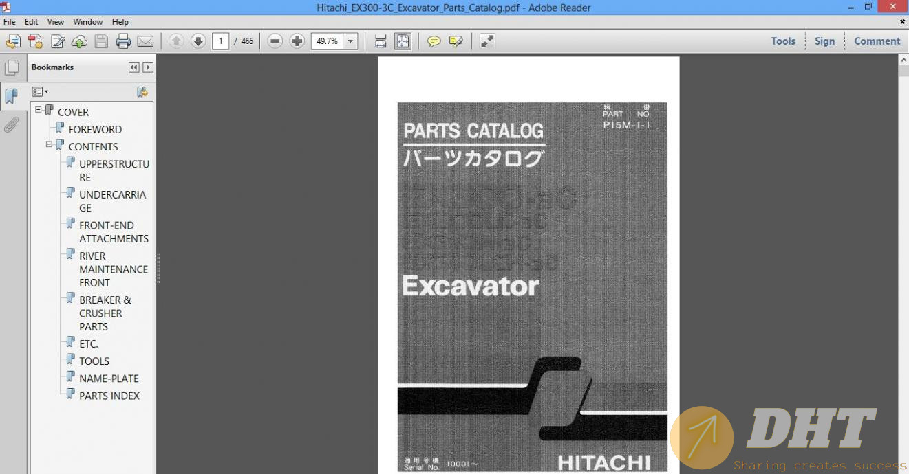Expand the Bookmarks pane with the right arrow button

pos(147,67)
